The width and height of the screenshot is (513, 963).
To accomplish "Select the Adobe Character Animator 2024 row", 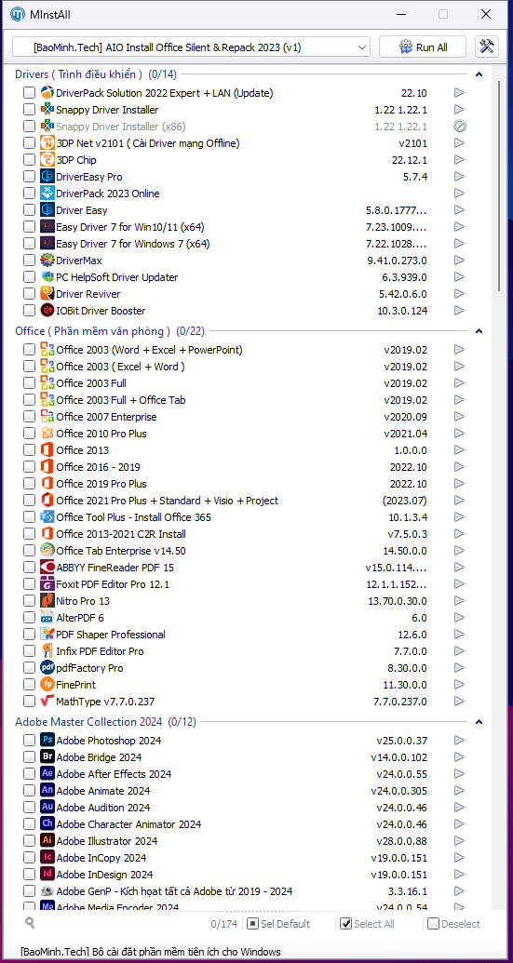I will [128, 824].
